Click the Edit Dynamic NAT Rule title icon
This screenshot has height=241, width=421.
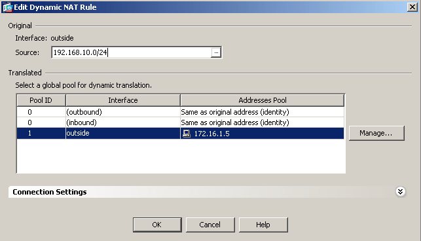point(7,7)
